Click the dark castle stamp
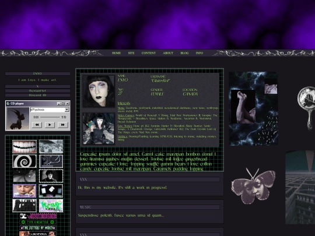 pos(24,206)
